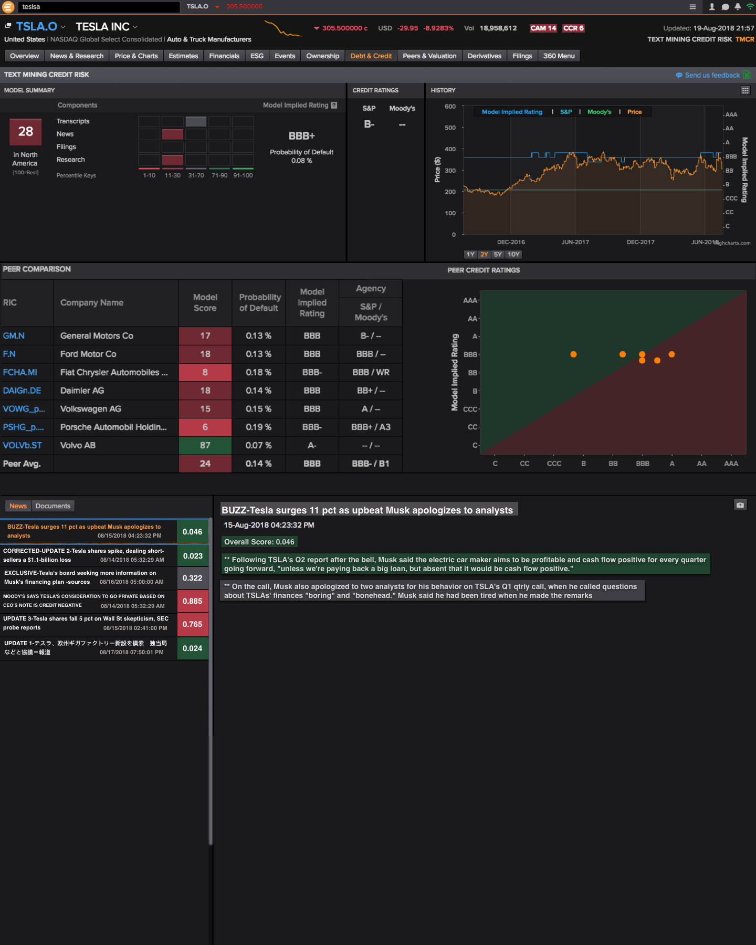
Task: Open the user profile icon
Action: (x=712, y=7)
